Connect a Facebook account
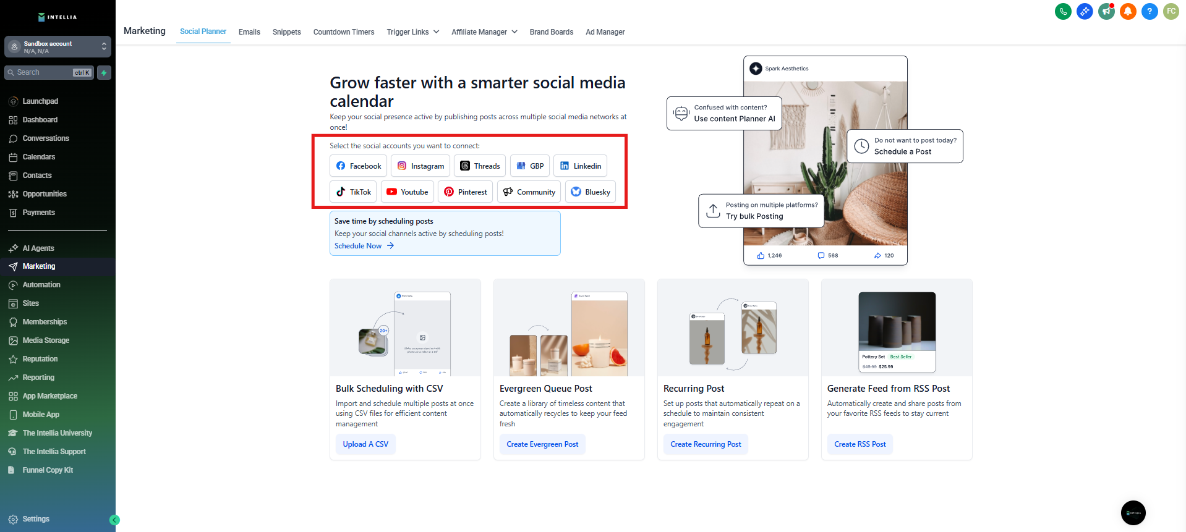Viewport: 1186px width, 532px height. click(x=359, y=166)
